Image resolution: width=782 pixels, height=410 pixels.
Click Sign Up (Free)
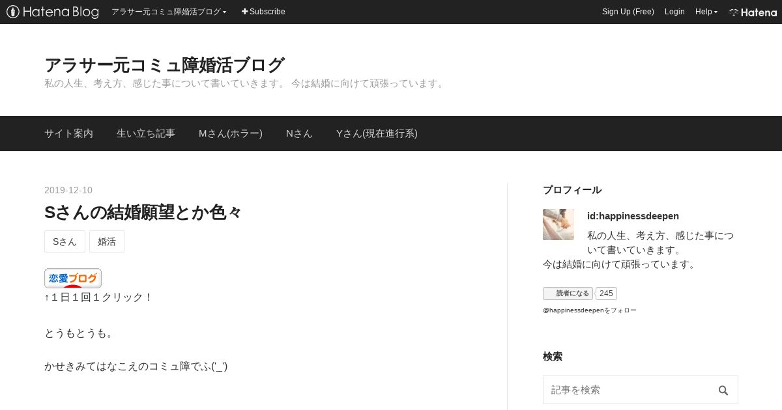(x=628, y=12)
